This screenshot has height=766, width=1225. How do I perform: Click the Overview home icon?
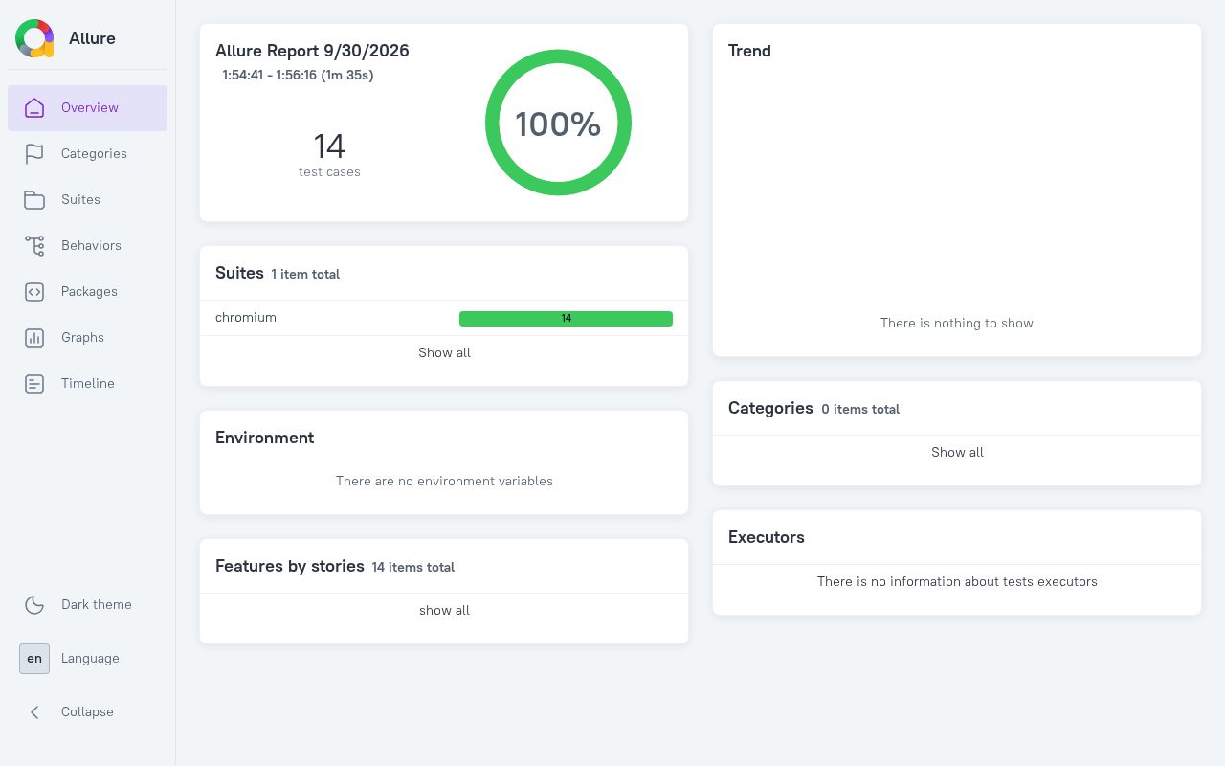point(34,108)
